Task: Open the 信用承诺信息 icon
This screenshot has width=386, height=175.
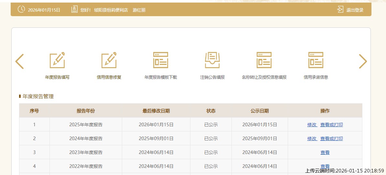Action: point(316,60)
